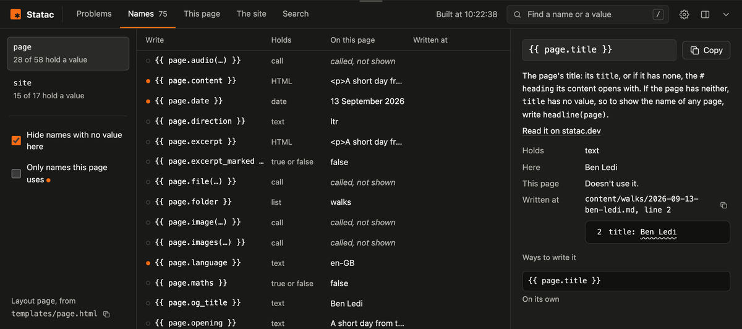Sort by the Holds column header
Viewport: 742px width, 329px height.
click(281, 40)
